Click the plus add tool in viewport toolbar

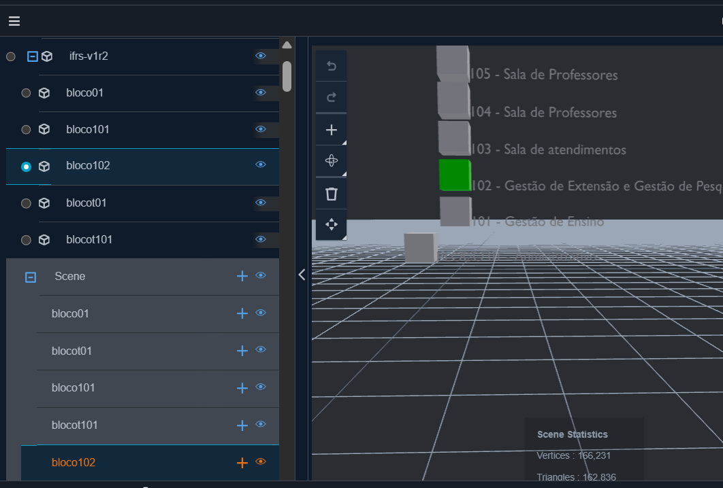pos(332,130)
